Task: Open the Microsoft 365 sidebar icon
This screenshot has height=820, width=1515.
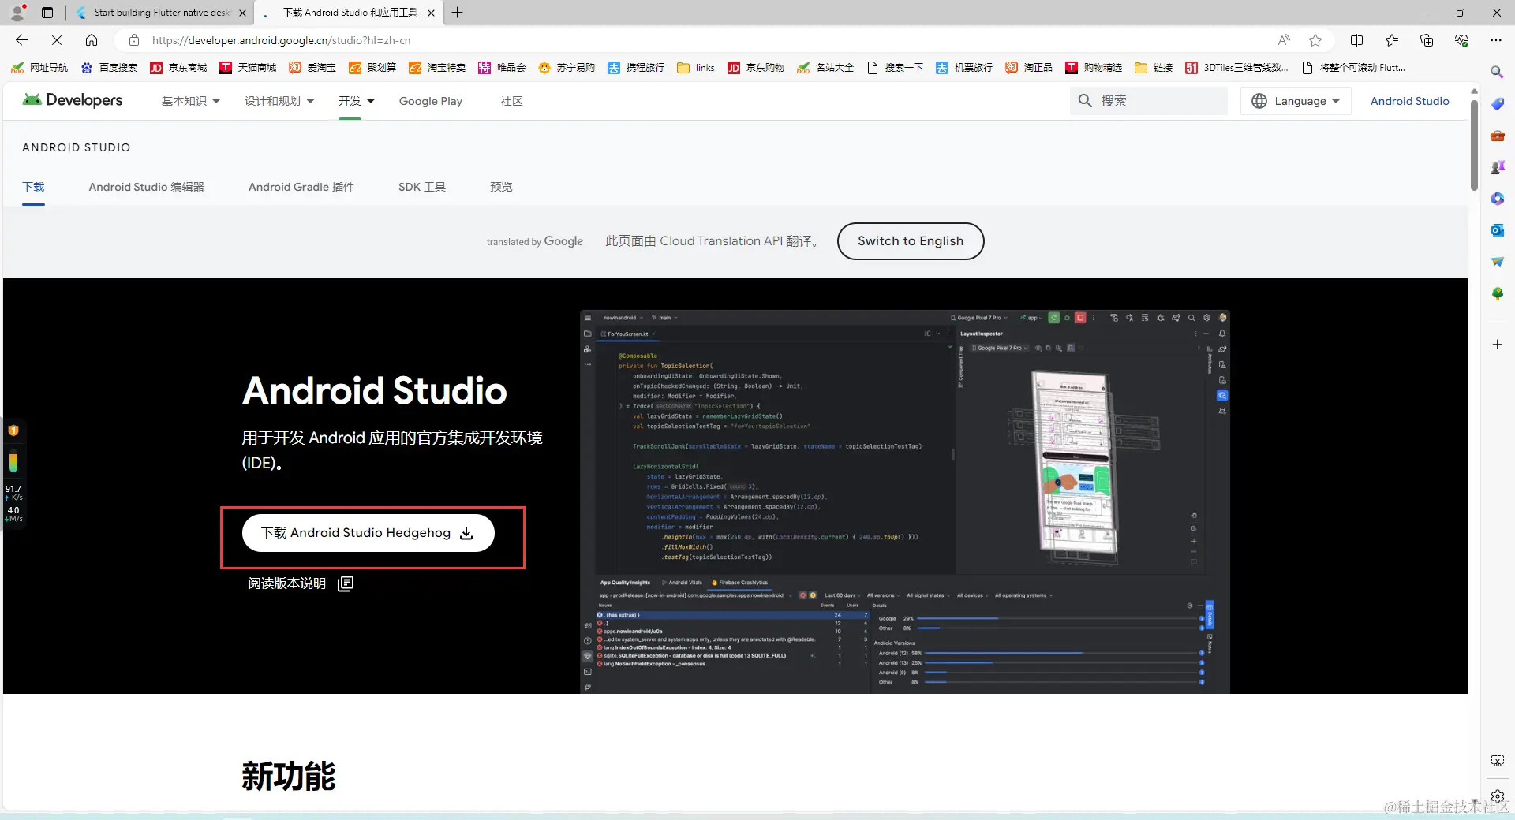Action: pyautogui.click(x=1497, y=199)
